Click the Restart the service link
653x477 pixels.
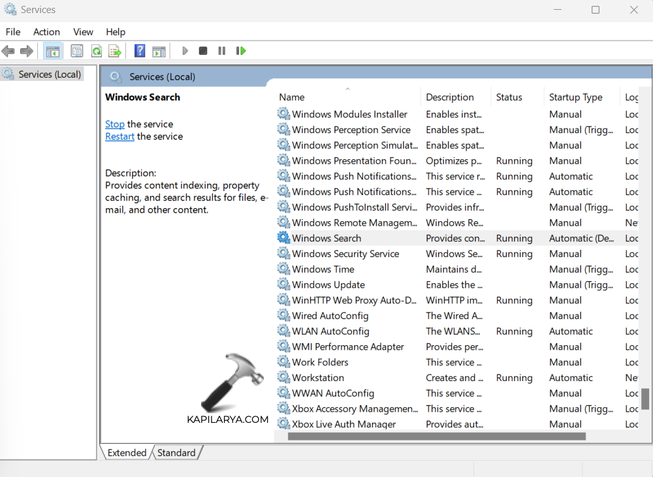[x=119, y=136]
